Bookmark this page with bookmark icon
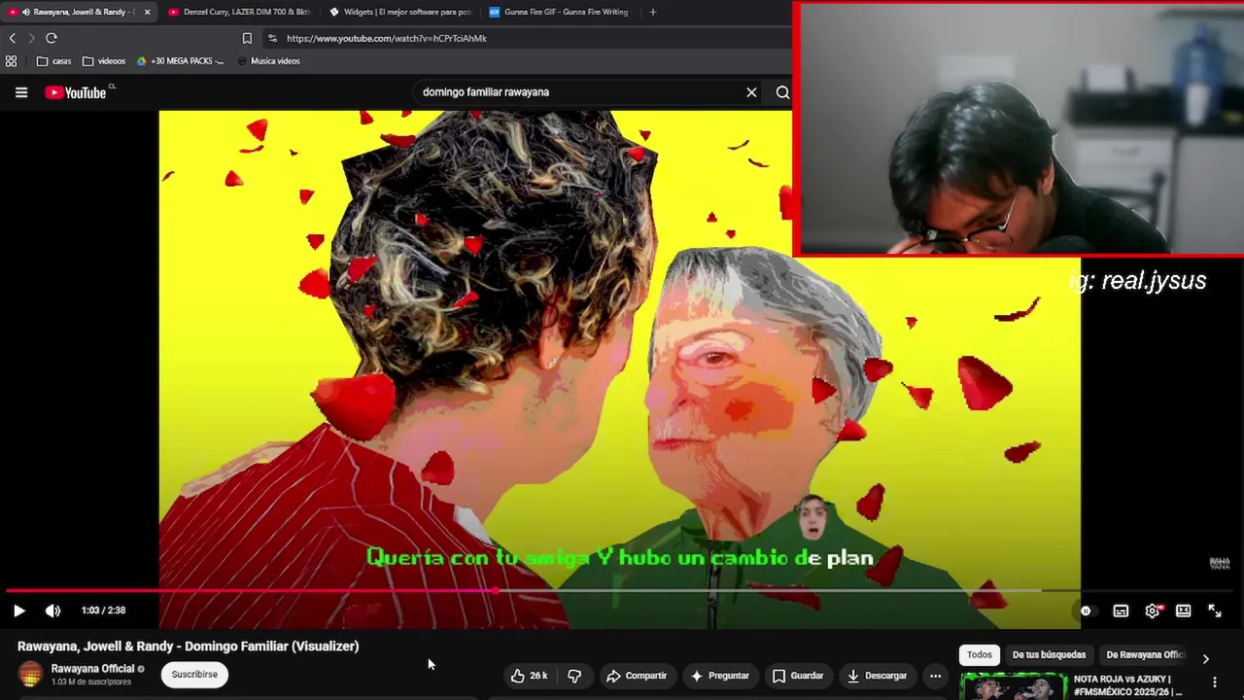Viewport: 1244px width, 700px height. (x=247, y=38)
